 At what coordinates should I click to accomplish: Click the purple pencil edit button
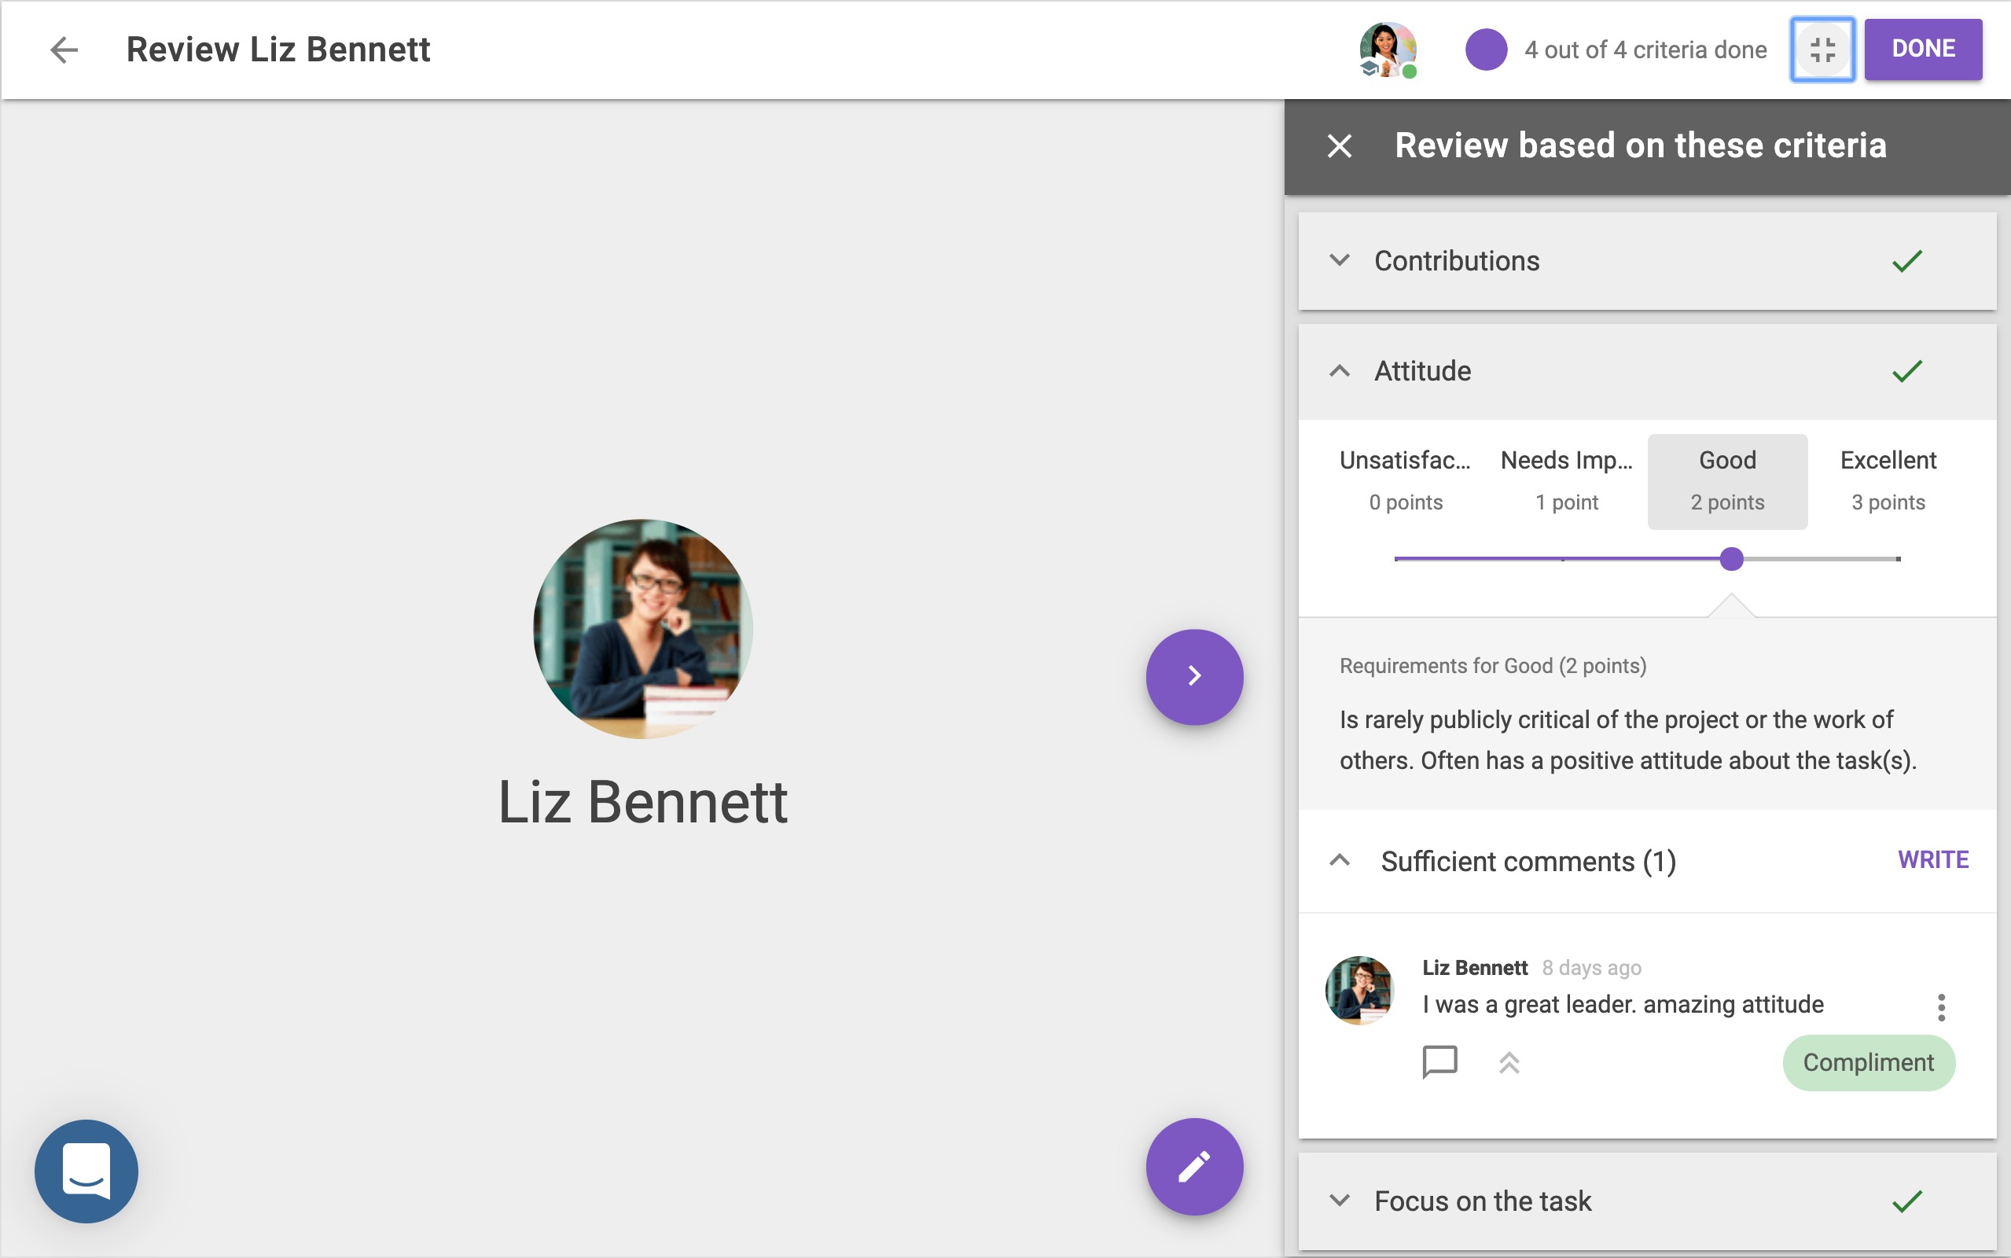point(1193,1166)
